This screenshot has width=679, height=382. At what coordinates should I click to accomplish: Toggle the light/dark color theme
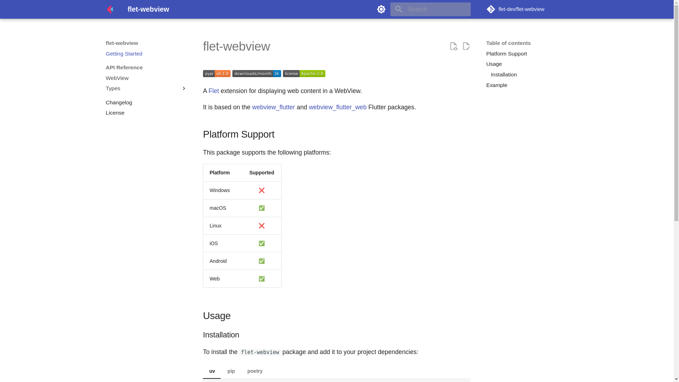[x=381, y=9]
